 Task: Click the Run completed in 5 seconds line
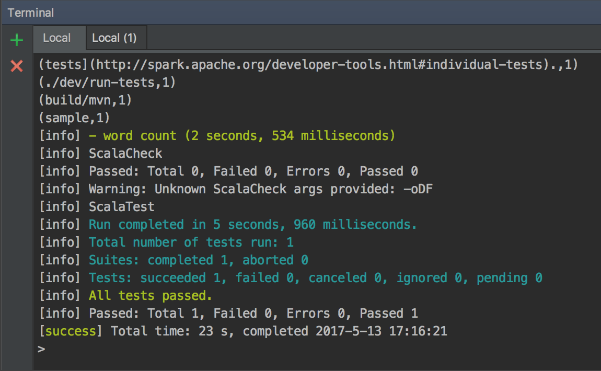(228, 225)
